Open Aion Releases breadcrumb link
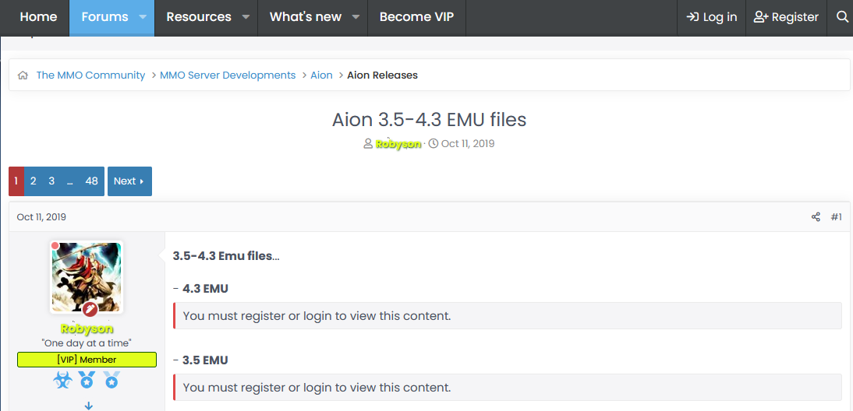Image resolution: width=853 pixels, height=411 pixels. pyautogui.click(x=382, y=76)
